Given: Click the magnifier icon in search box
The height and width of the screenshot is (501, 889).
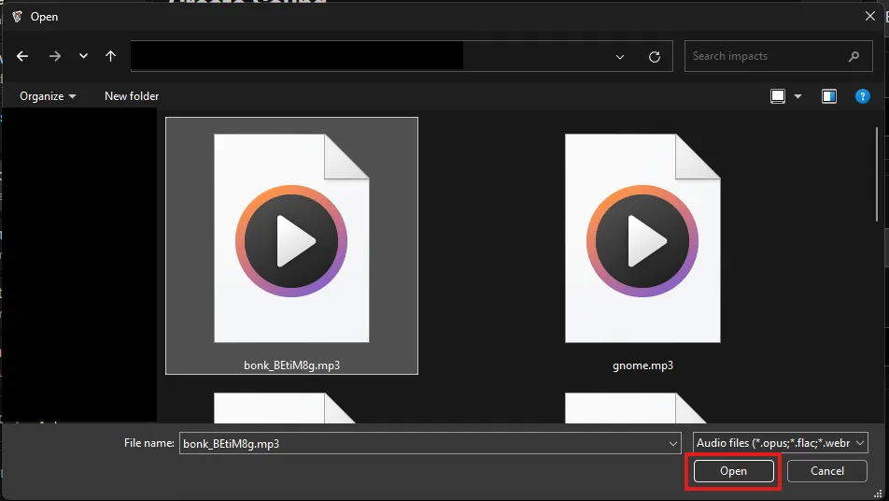Looking at the screenshot, I should point(854,56).
